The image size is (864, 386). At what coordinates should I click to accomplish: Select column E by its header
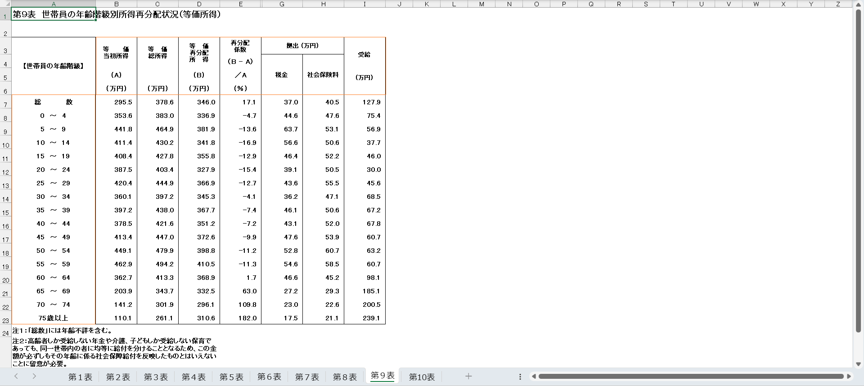(x=241, y=4)
